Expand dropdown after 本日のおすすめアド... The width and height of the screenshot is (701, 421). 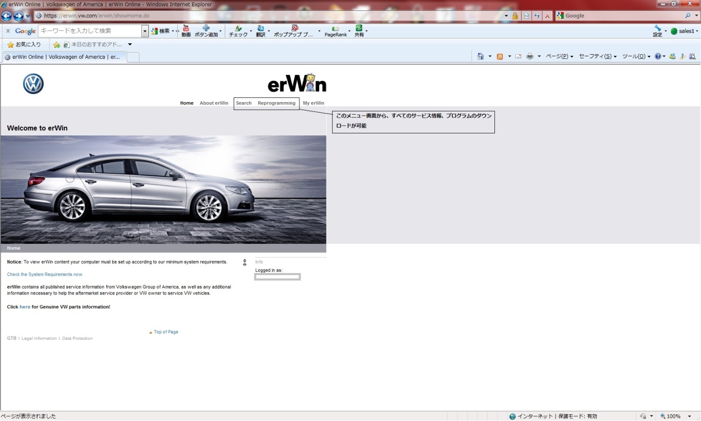coord(130,45)
